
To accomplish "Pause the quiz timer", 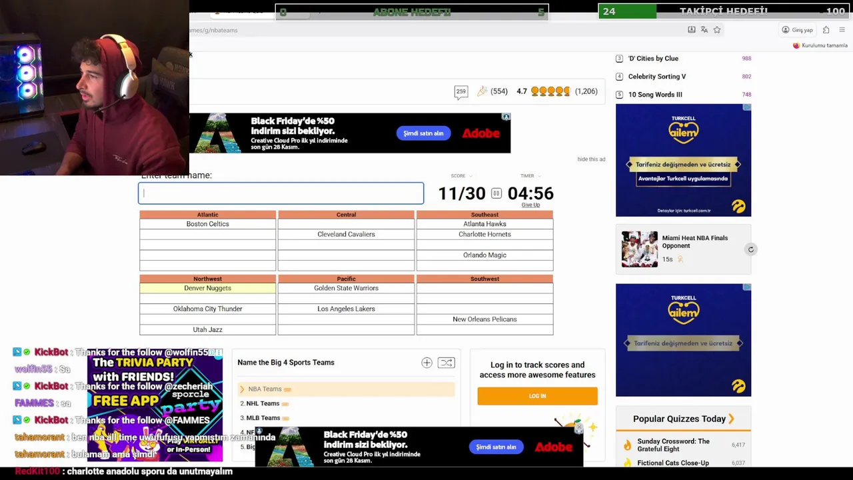I will click(496, 193).
